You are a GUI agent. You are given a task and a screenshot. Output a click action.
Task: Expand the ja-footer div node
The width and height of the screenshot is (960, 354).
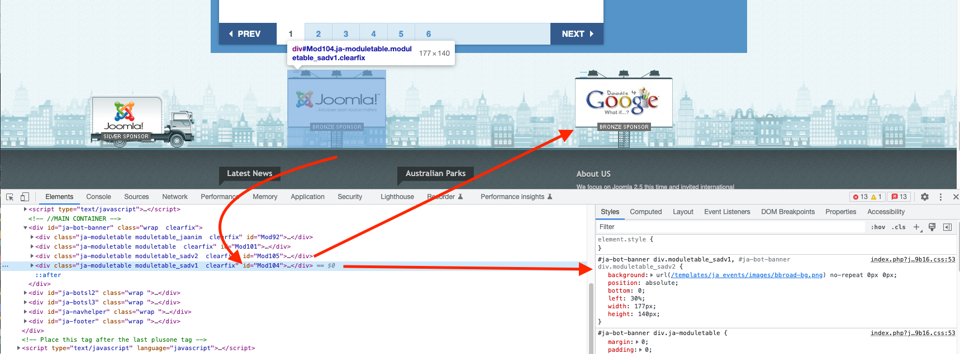tap(25, 322)
